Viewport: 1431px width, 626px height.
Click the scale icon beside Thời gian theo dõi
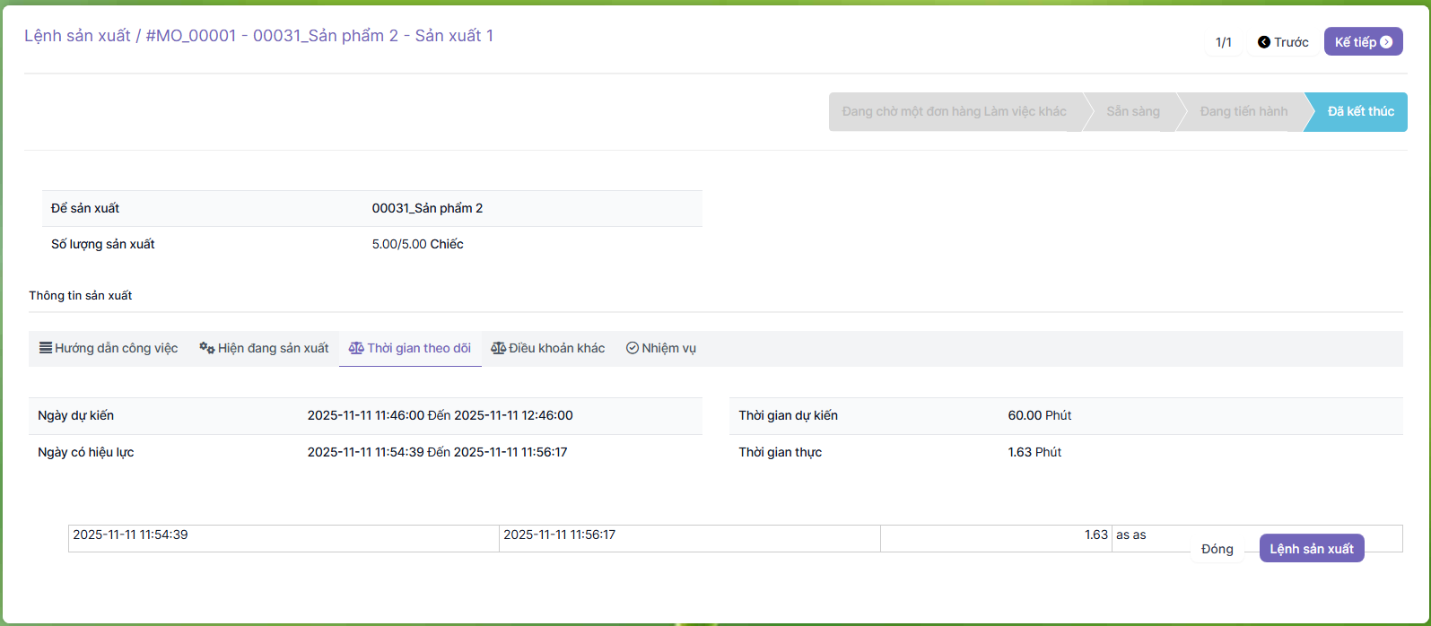[x=356, y=348]
